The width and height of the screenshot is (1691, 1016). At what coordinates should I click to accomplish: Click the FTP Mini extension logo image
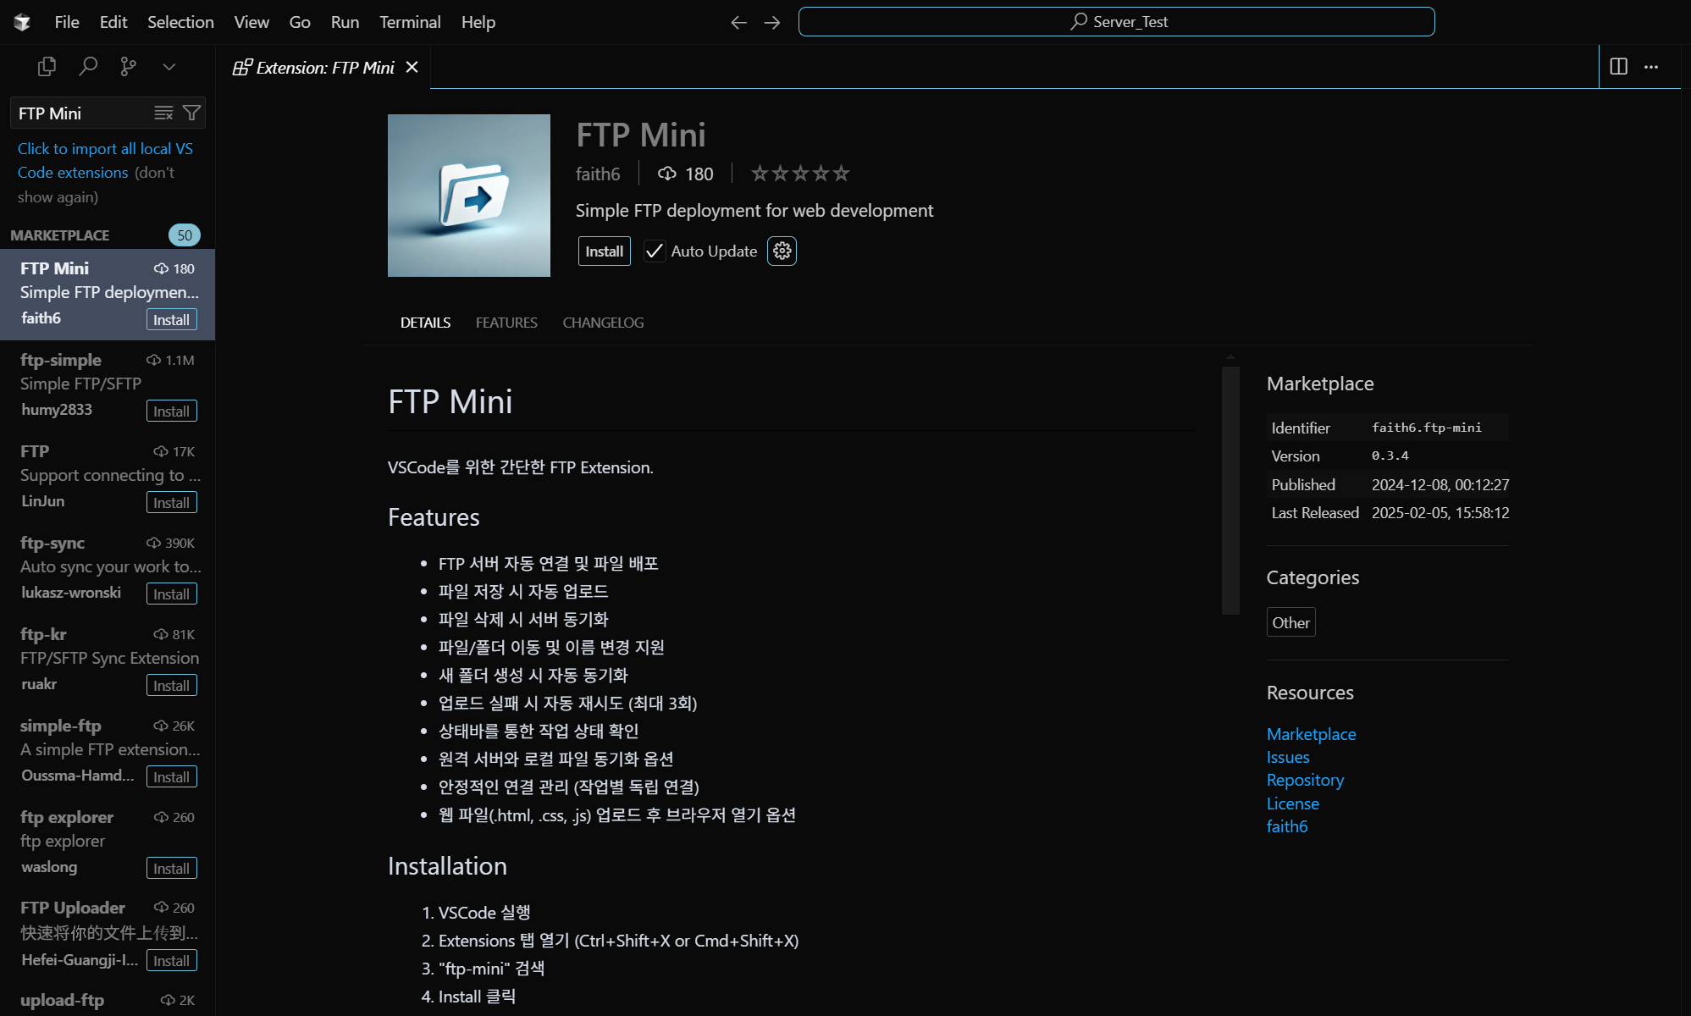pyautogui.click(x=469, y=196)
